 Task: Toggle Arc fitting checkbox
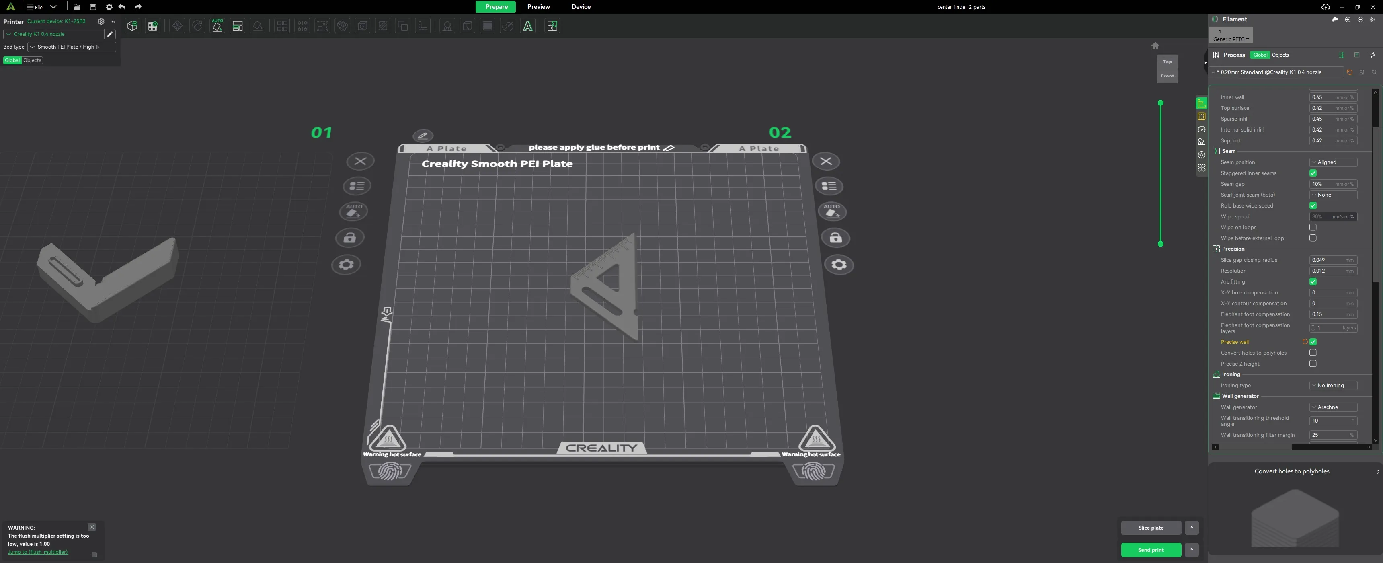1313,281
